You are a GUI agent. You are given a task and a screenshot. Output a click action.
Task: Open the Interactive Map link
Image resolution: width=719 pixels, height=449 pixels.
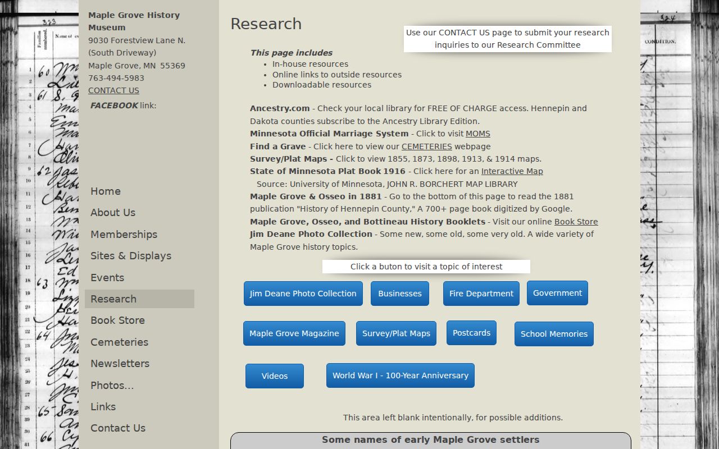pos(512,171)
